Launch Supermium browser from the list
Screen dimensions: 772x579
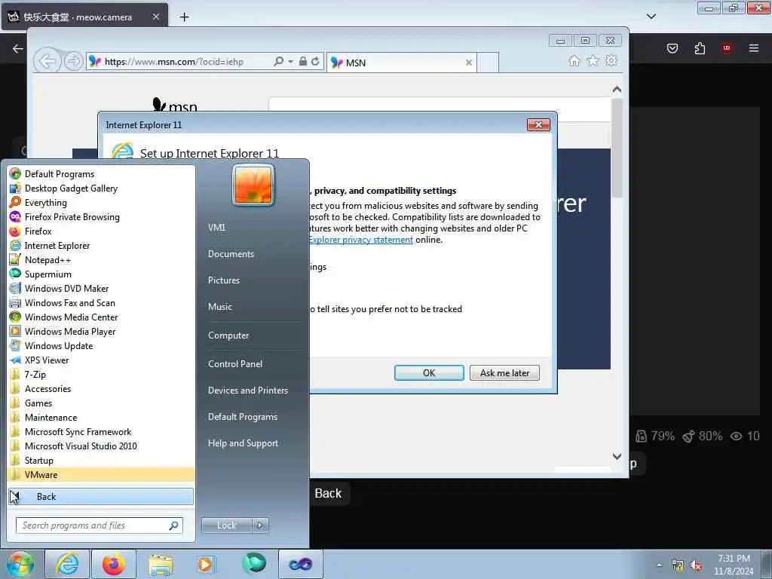coord(47,274)
